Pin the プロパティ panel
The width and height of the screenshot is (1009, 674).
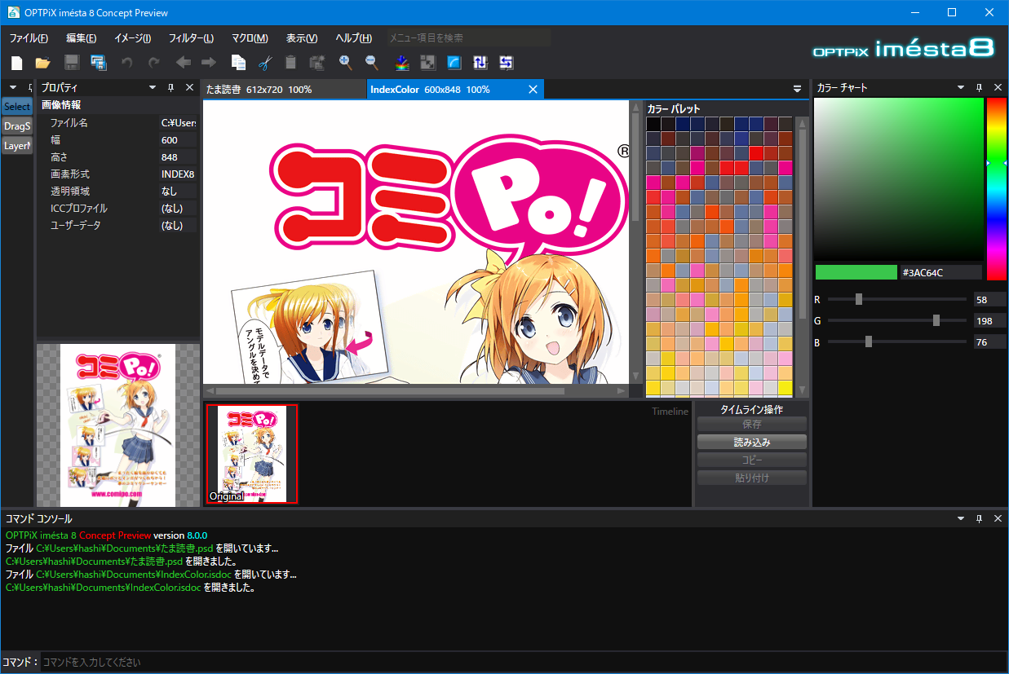[171, 88]
